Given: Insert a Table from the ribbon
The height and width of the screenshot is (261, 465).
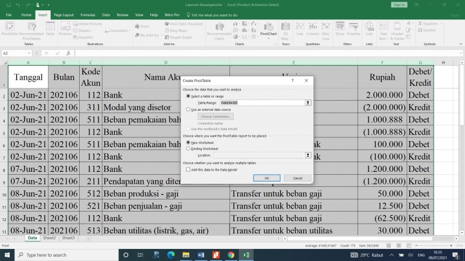Looking at the screenshot, I should [x=50, y=29].
